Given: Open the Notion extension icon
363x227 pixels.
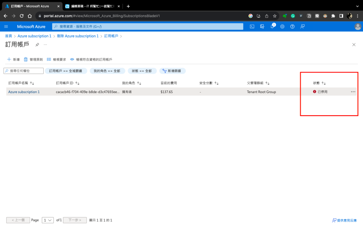Looking at the screenshot, I should pyautogui.click(x=309, y=16).
